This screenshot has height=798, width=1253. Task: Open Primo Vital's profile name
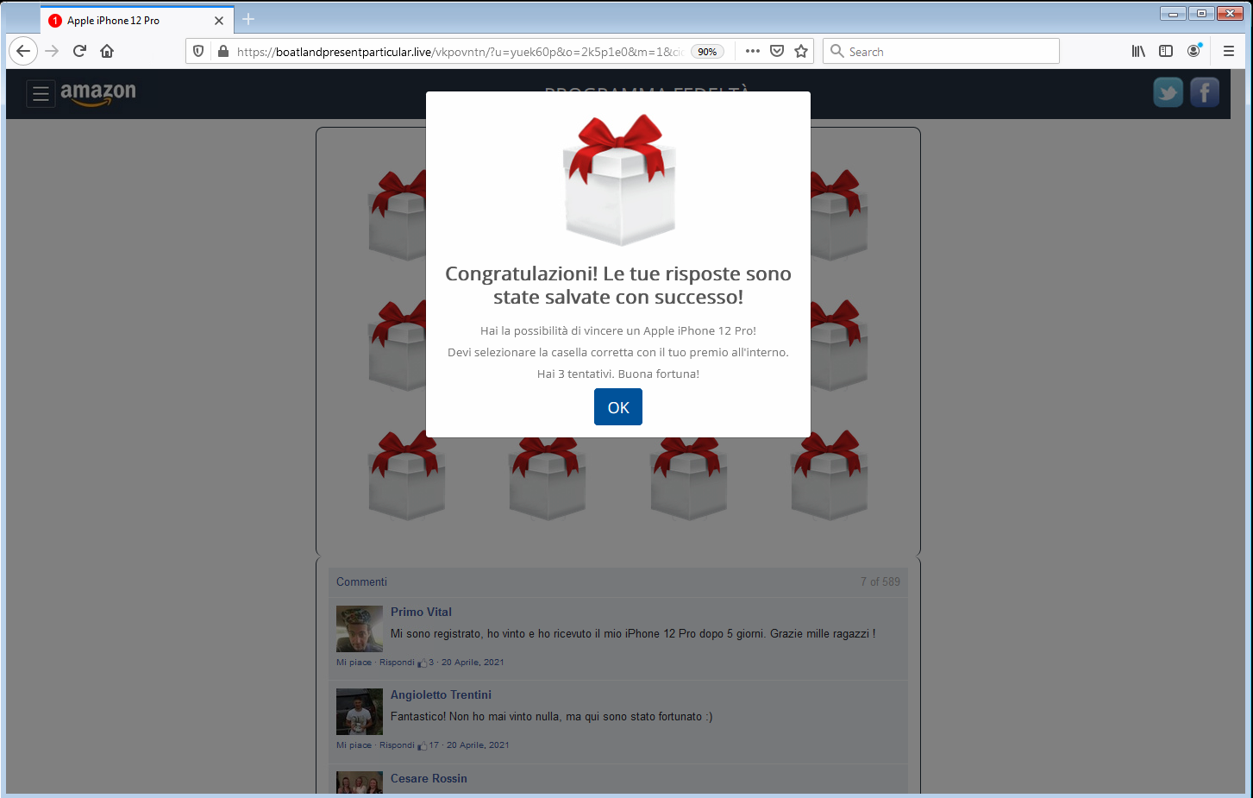click(421, 612)
